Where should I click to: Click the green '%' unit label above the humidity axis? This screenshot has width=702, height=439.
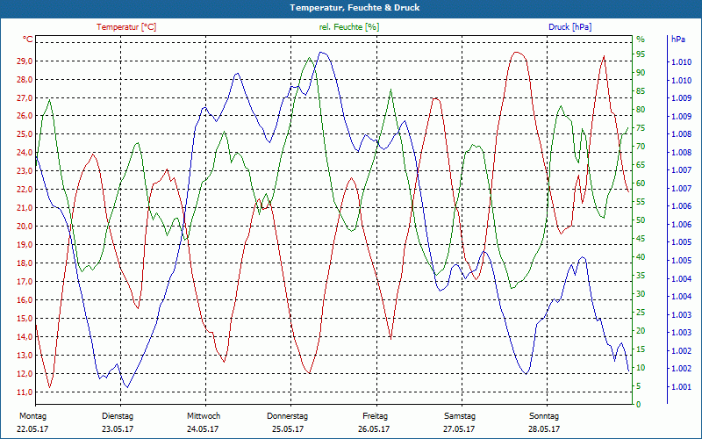641,40
